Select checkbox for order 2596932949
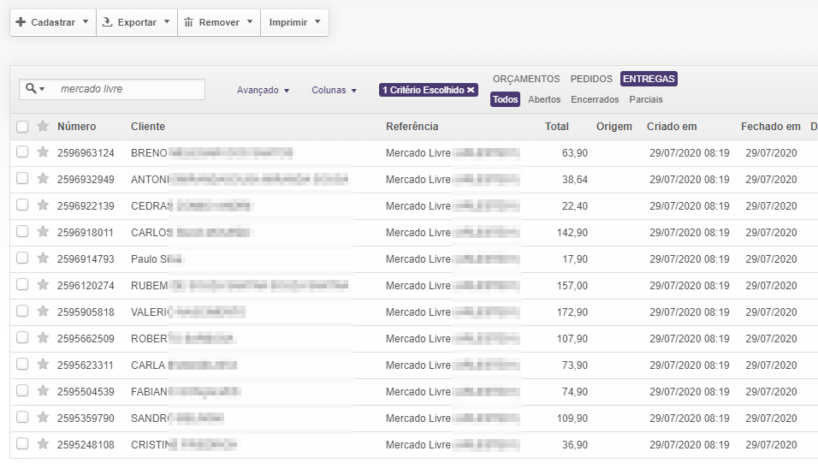This screenshot has width=818, height=475. tap(22, 179)
